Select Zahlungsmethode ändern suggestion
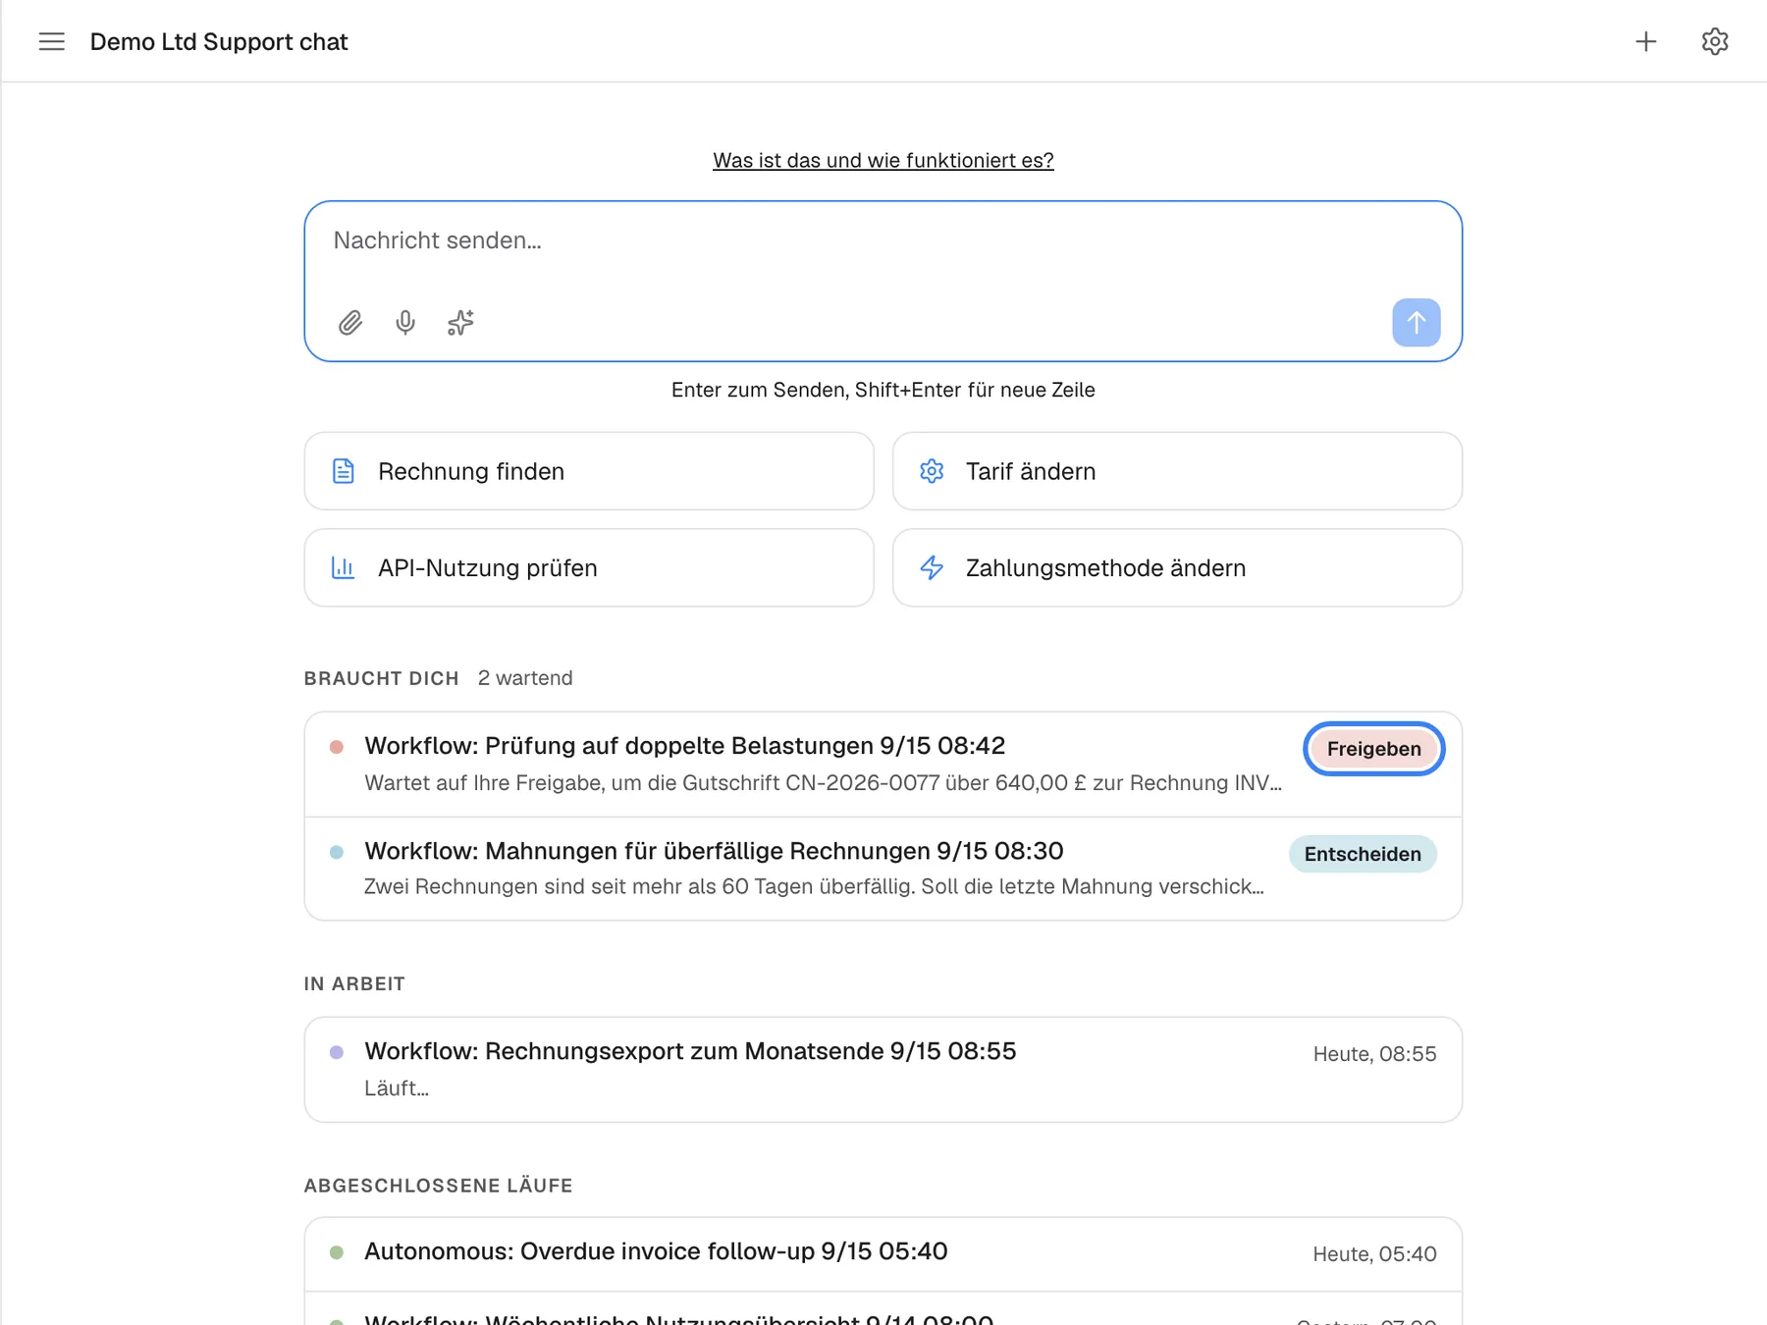The width and height of the screenshot is (1767, 1325). (1177, 567)
